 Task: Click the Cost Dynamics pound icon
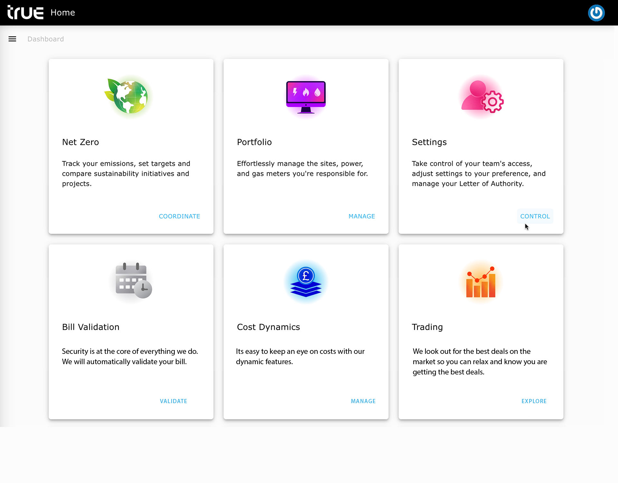[306, 281]
